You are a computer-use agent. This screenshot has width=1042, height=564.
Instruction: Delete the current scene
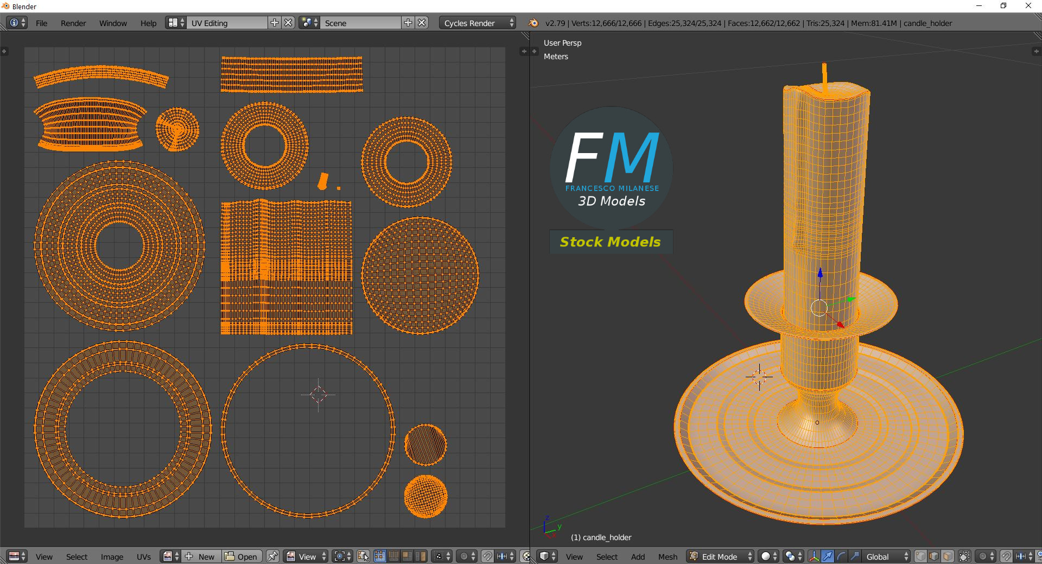[422, 23]
